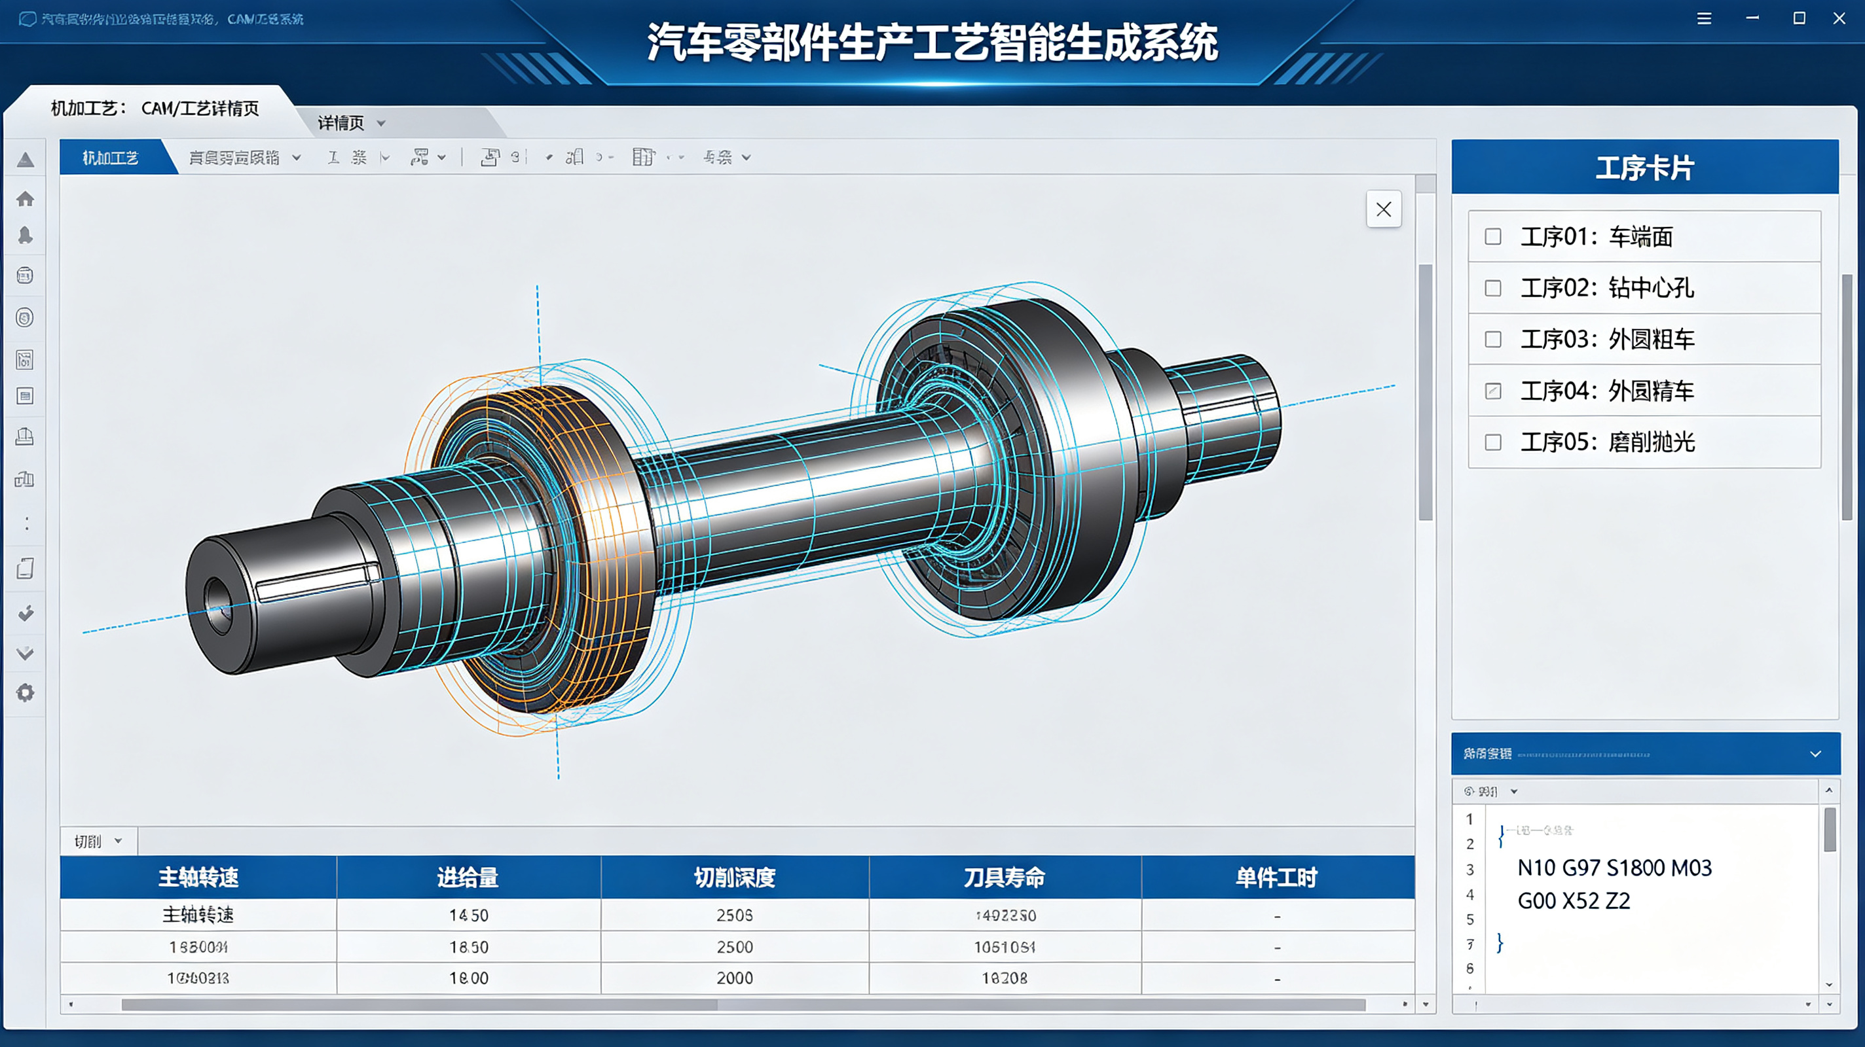The image size is (1865, 1047).
Task: Open the 切削 dropdown below the viewport
Action: [x=98, y=842]
